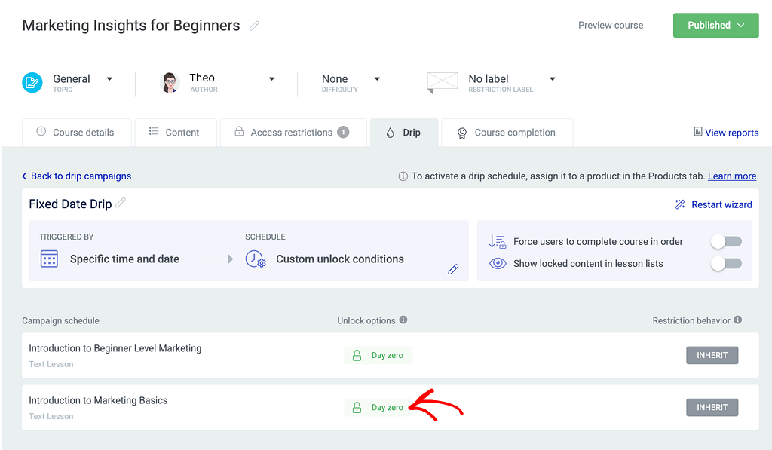Click the pencil icon beside the course title

tap(254, 26)
